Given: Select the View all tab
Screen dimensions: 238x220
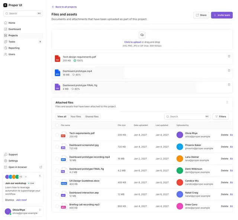Looking at the screenshot, I should pyautogui.click(x=62, y=117).
